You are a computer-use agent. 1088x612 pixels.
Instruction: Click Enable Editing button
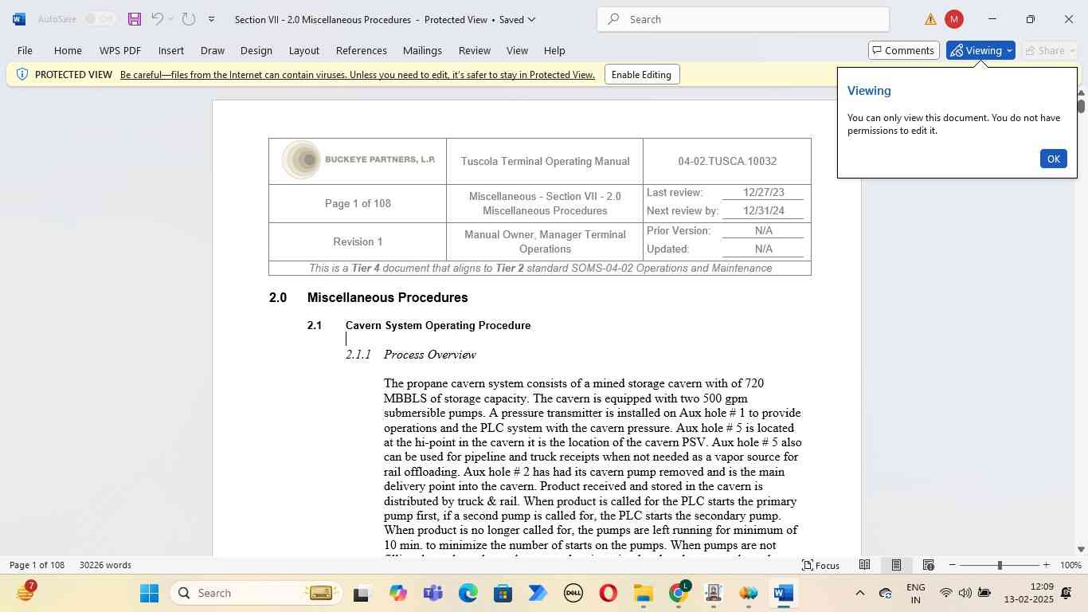point(641,75)
